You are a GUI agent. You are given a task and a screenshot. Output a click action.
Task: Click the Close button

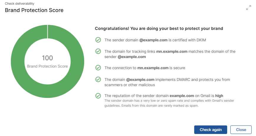coord(241,130)
